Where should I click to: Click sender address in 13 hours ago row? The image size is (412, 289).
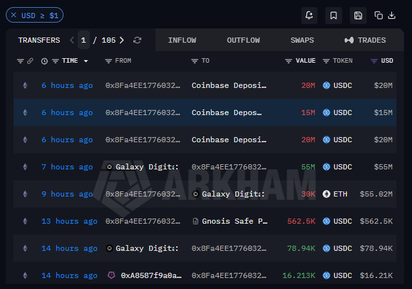pyautogui.click(x=143, y=221)
